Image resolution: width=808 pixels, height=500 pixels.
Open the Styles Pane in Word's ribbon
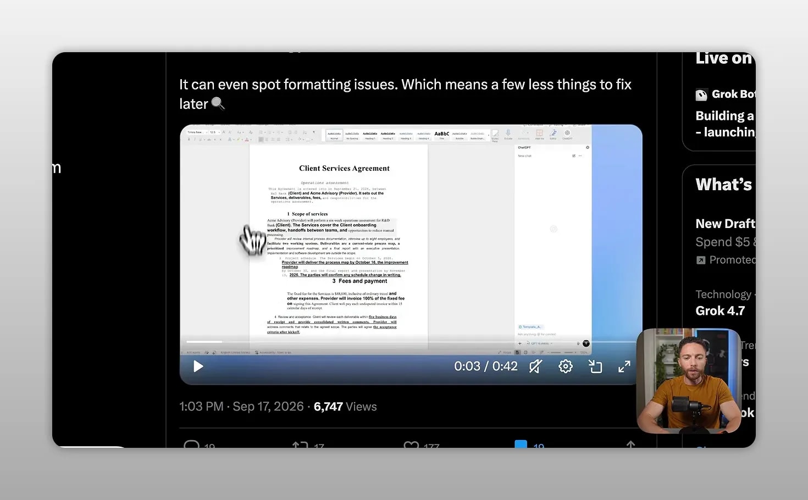point(495,136)
